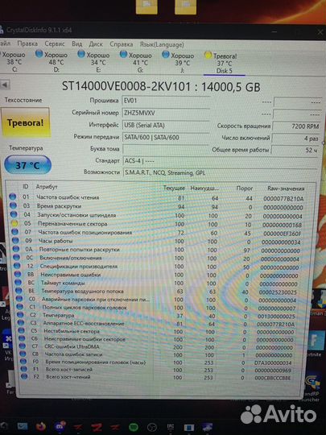Click the rotation speed field 7200 RPM
Image resolution: width=326 pixels, height=435 pixels.
(296, 126)
